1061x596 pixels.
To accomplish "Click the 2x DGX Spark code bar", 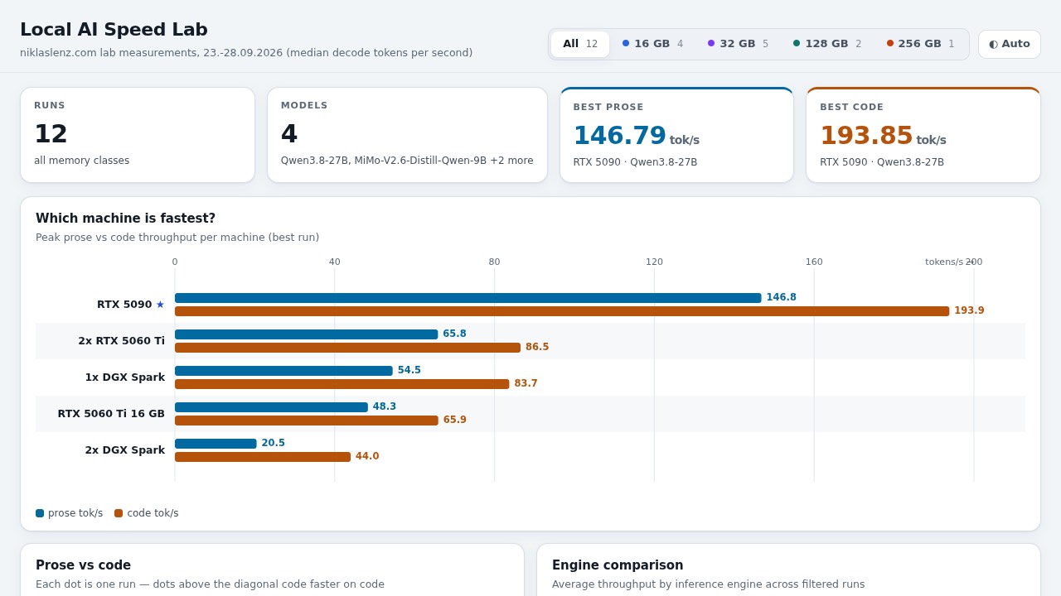I will [263, 457].
